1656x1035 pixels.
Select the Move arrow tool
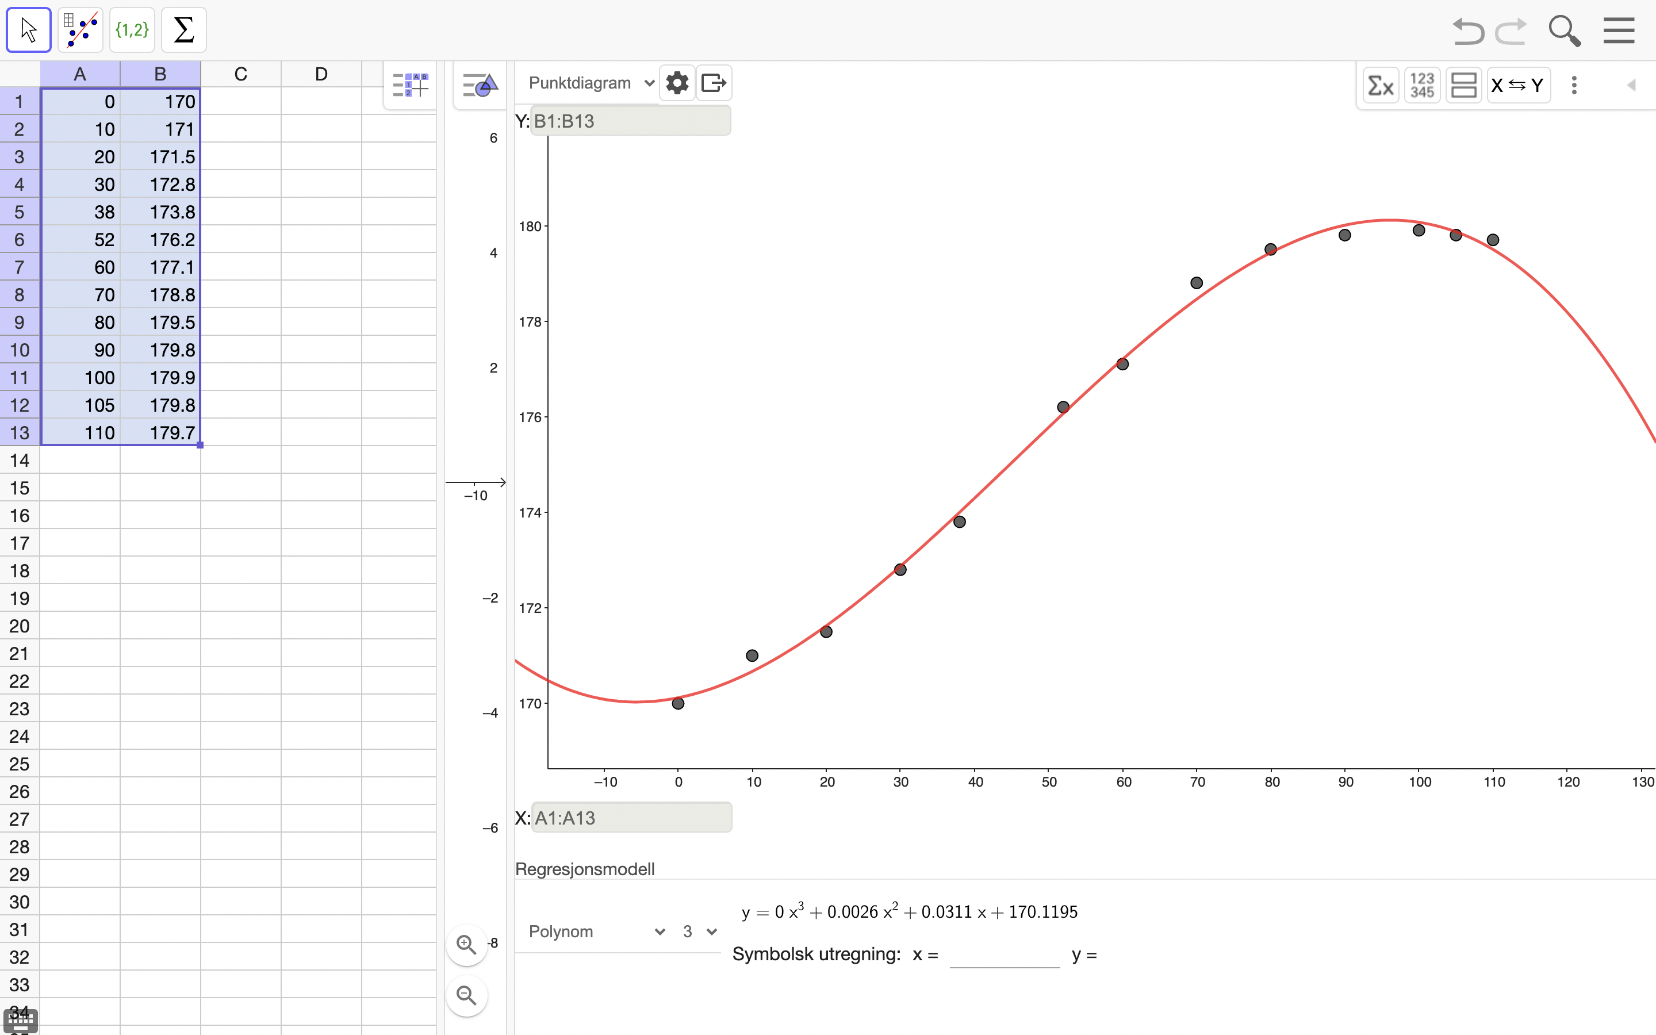click(x=29, y=30)
